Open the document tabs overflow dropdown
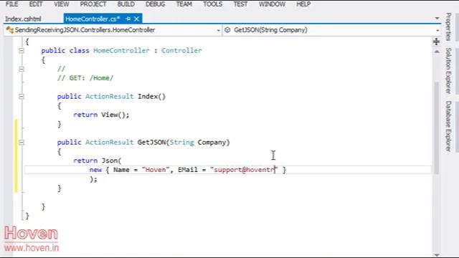Screen dimensions: 459x258 pyautogui.click(x=437, y=19)
